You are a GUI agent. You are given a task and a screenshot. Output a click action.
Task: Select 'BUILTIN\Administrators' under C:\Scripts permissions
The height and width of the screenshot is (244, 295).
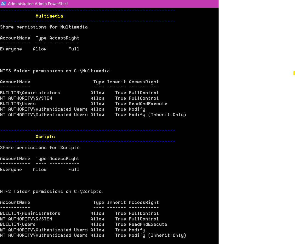(x=30, y=213)
